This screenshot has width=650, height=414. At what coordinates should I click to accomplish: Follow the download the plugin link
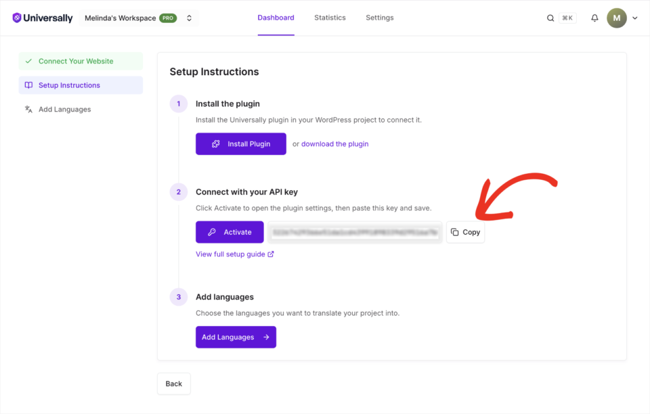click(x=334, y=143)
